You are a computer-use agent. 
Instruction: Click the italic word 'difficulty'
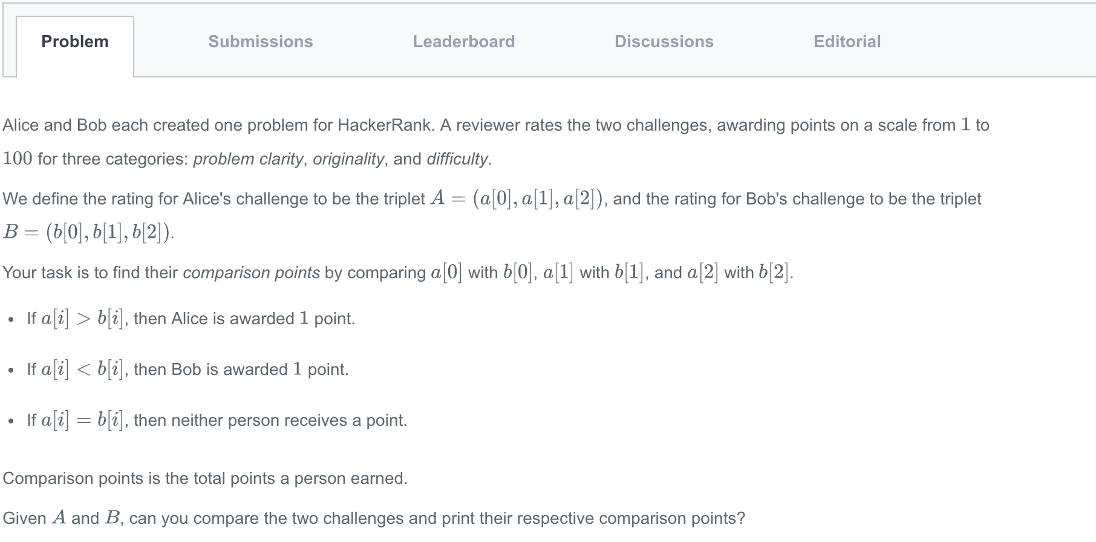(x=457, y=159)
